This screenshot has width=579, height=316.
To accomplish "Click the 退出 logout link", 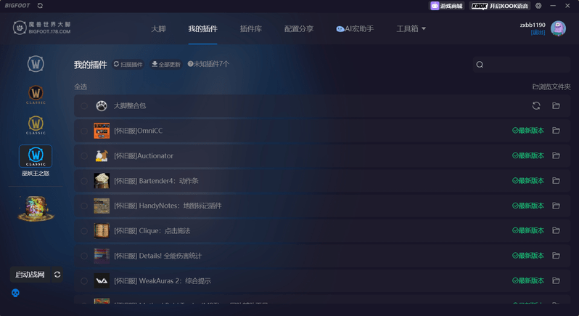I will (x=538, y=33).
